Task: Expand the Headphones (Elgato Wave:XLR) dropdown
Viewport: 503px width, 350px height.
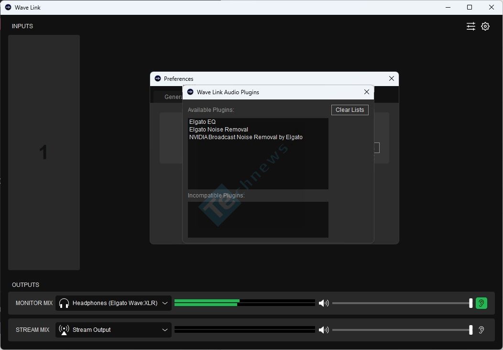Action: (114, 303)
